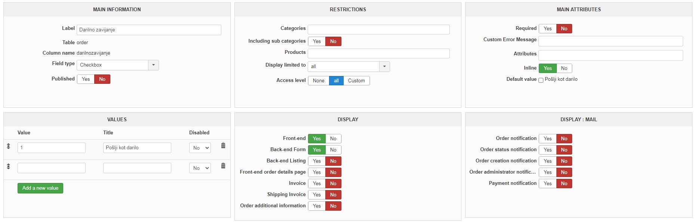697x223 pixels.
Task: Open the Field type dropdown
Action: coord(153,65)
